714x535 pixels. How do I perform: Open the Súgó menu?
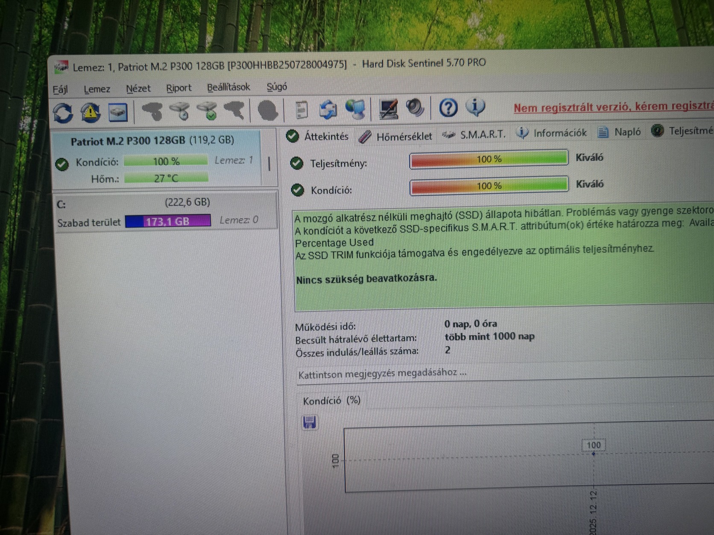point(277,87)
